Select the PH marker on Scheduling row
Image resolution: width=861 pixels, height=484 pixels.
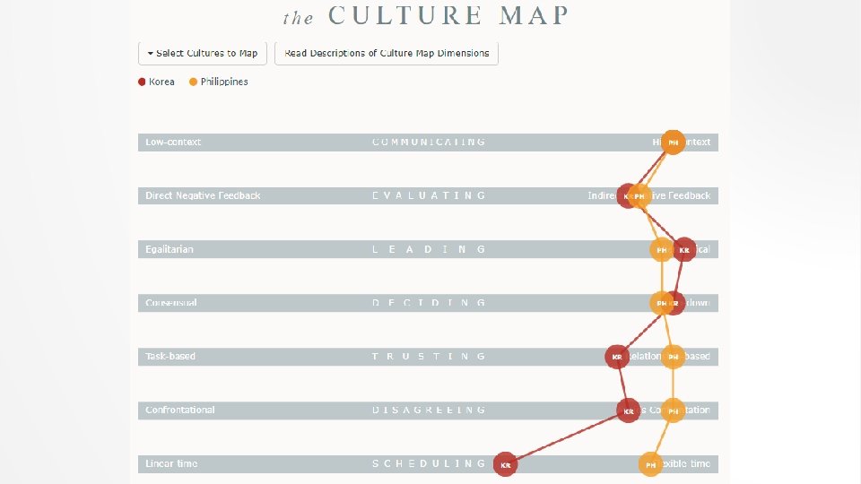click(650, 464)
